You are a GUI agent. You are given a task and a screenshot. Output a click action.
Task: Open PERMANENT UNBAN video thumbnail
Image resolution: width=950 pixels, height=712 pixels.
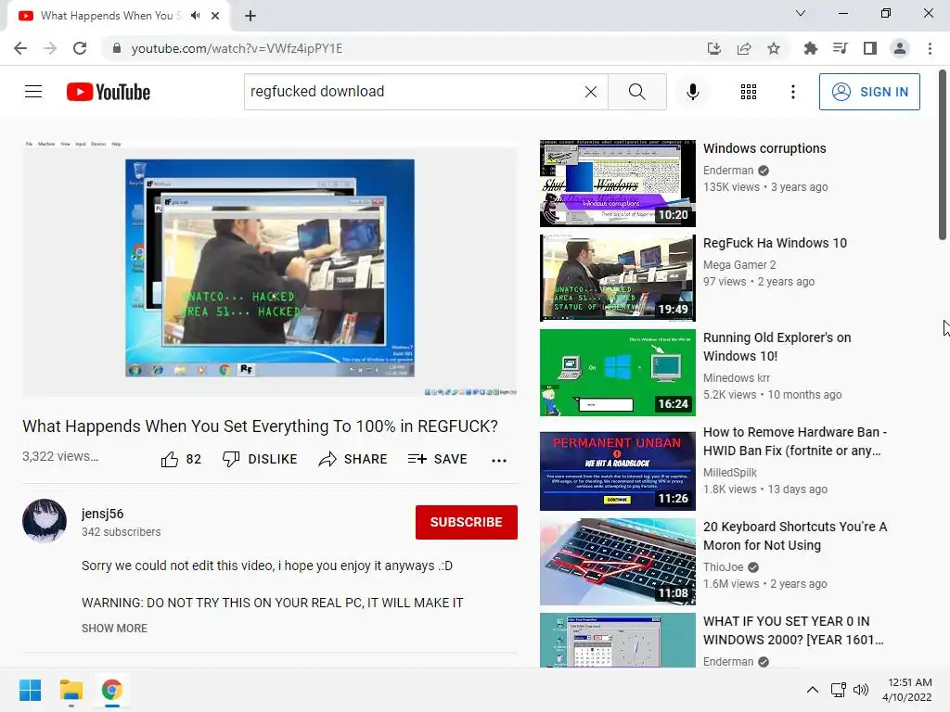pos(617,471)
